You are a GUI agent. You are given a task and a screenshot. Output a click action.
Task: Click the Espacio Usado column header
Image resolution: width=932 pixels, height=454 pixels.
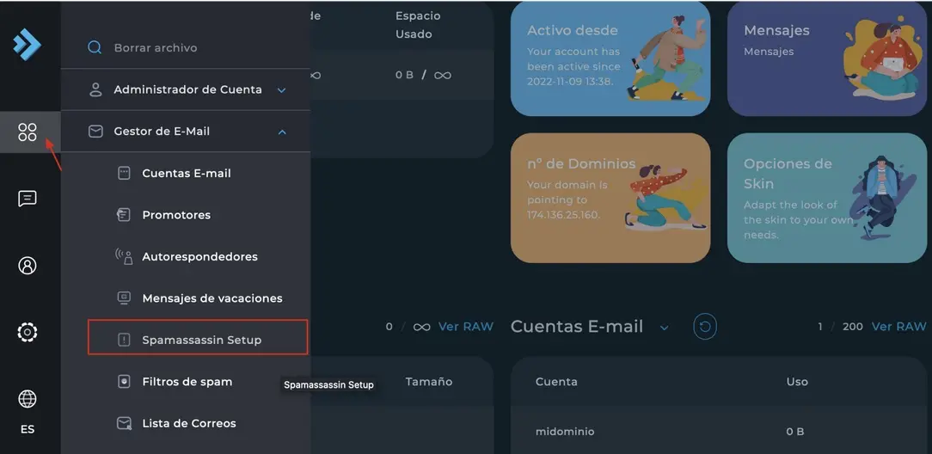tap(418, 25)
